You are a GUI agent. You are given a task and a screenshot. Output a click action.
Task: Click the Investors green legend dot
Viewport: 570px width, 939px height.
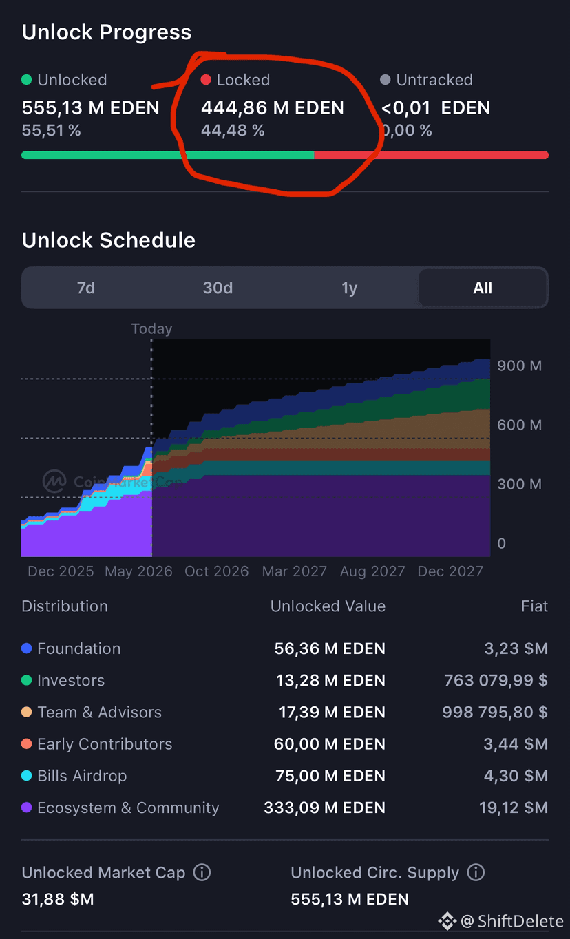coord(27,680)
